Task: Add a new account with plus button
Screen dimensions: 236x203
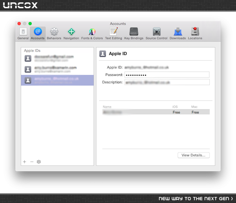Action: (x=25, y=162)
